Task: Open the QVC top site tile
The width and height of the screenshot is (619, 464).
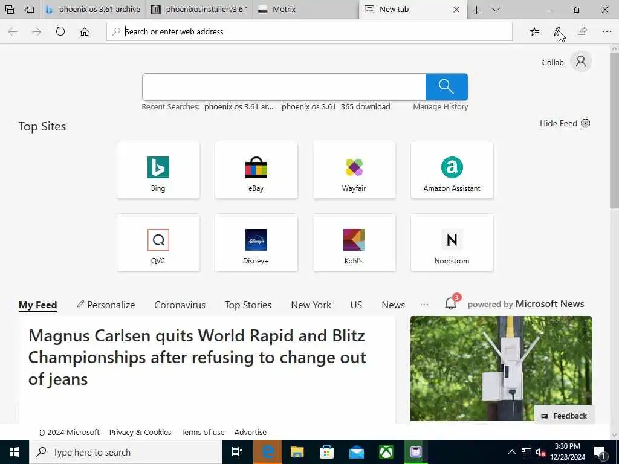Action: click(158, 243)
